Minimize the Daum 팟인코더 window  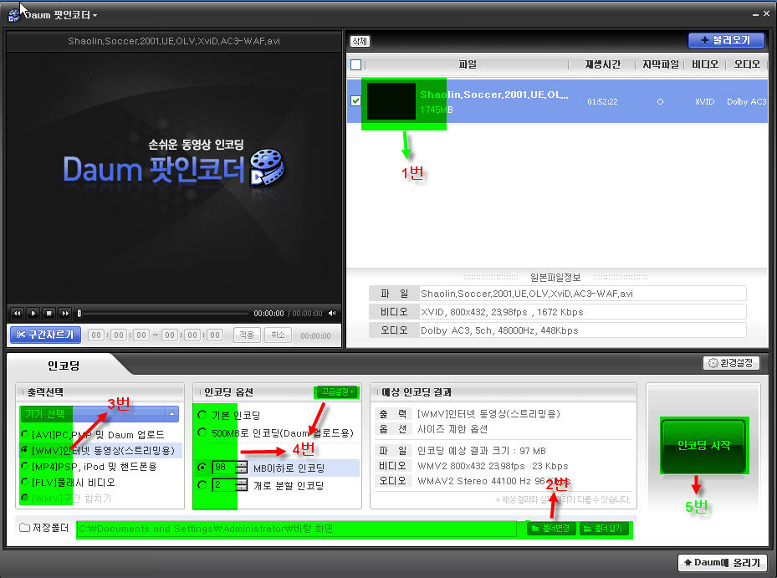point(754,15)
